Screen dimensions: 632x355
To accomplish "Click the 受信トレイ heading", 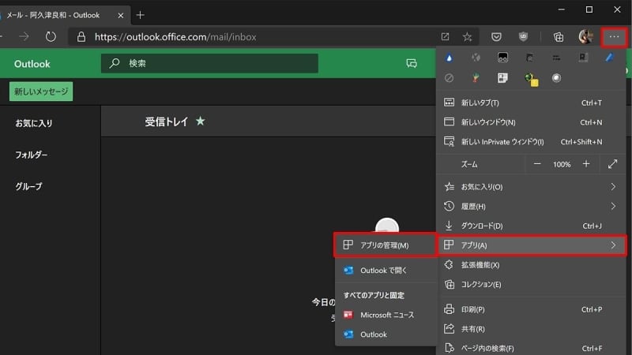I will point(166,121).
